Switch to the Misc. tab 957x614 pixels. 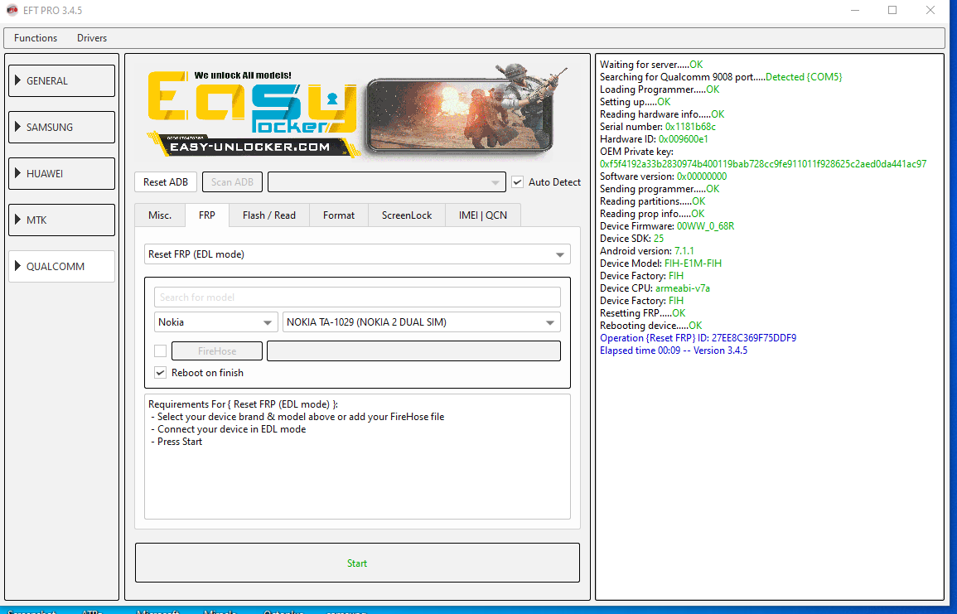[x=160, y=215]
